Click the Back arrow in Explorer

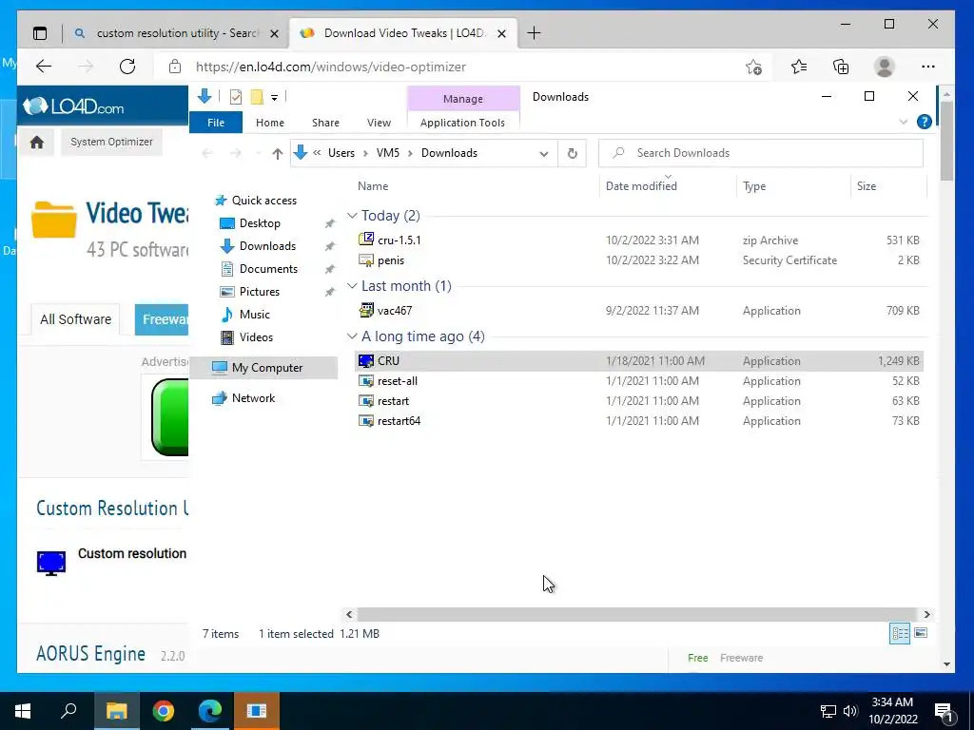click(207, 153)
